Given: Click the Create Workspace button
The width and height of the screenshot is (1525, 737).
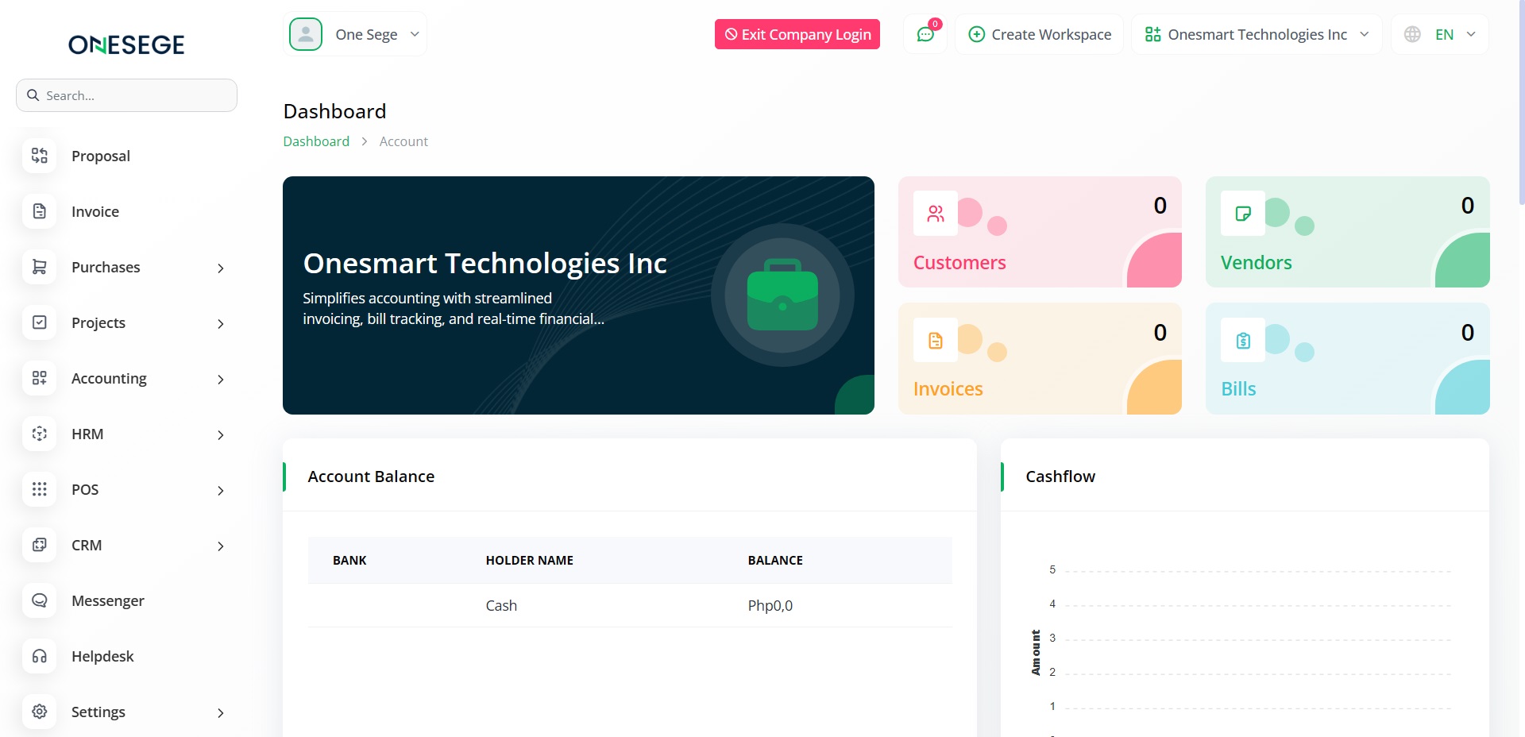Looking at the screenshot, I should (1040, 34).
